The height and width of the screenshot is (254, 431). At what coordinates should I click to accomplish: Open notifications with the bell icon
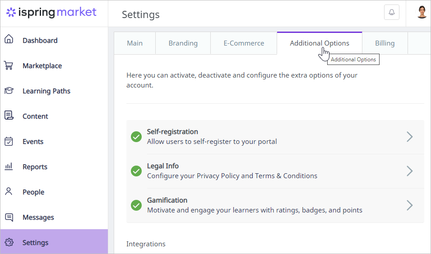coord(391,13)
